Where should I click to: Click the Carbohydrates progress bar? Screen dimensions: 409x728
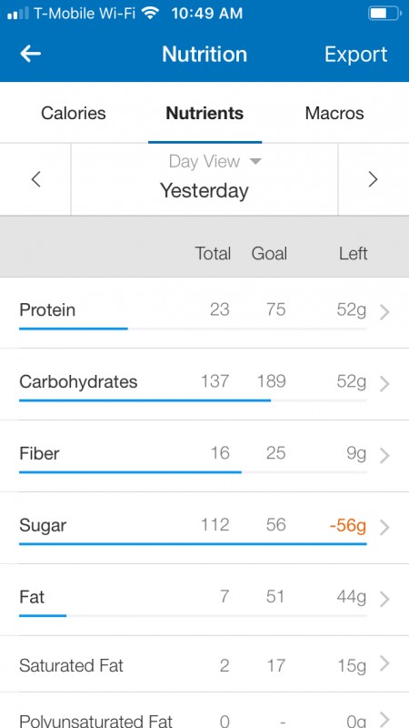point(193,400)
